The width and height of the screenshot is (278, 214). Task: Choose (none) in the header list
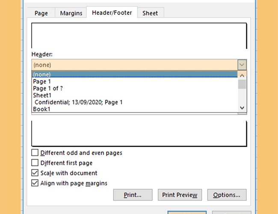pos(135,74)
